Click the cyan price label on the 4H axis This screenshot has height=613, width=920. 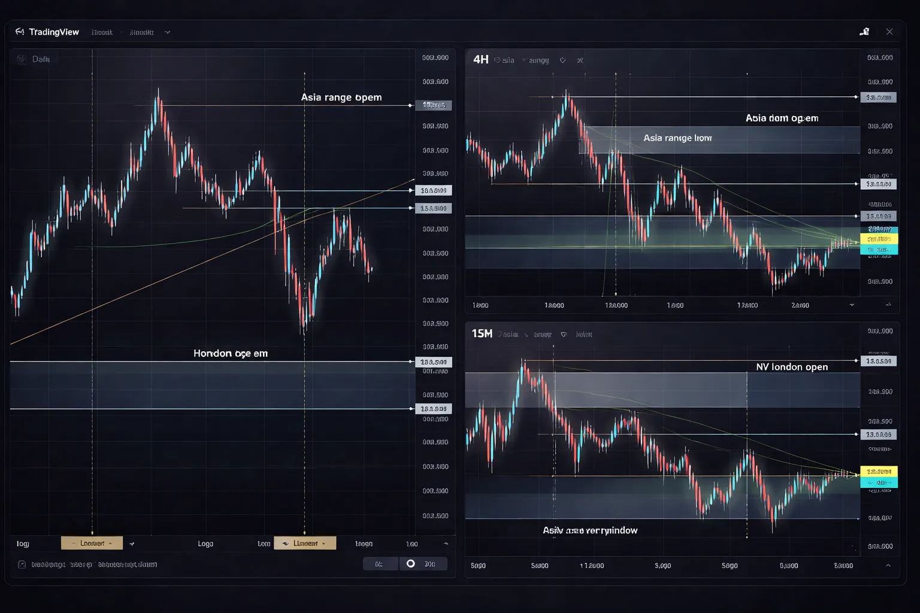[x=879, y=229]
